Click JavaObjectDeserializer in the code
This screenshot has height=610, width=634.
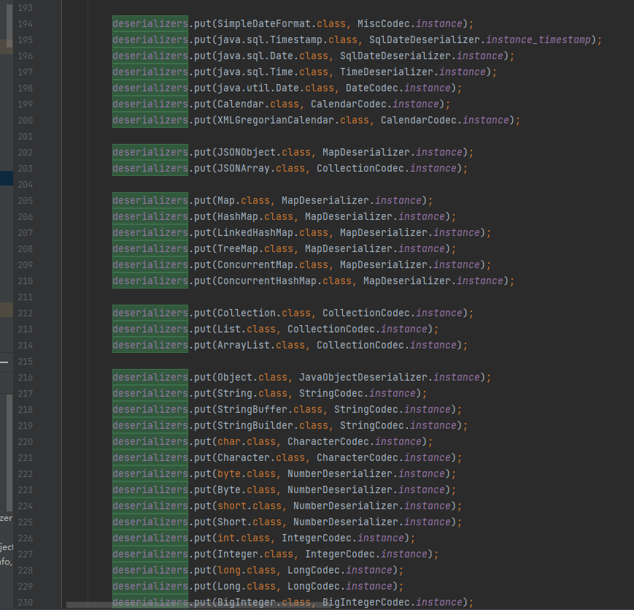pyautogui.click(x=363, y=377)
